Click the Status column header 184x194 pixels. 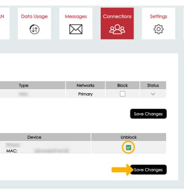[x=153, y=85]
